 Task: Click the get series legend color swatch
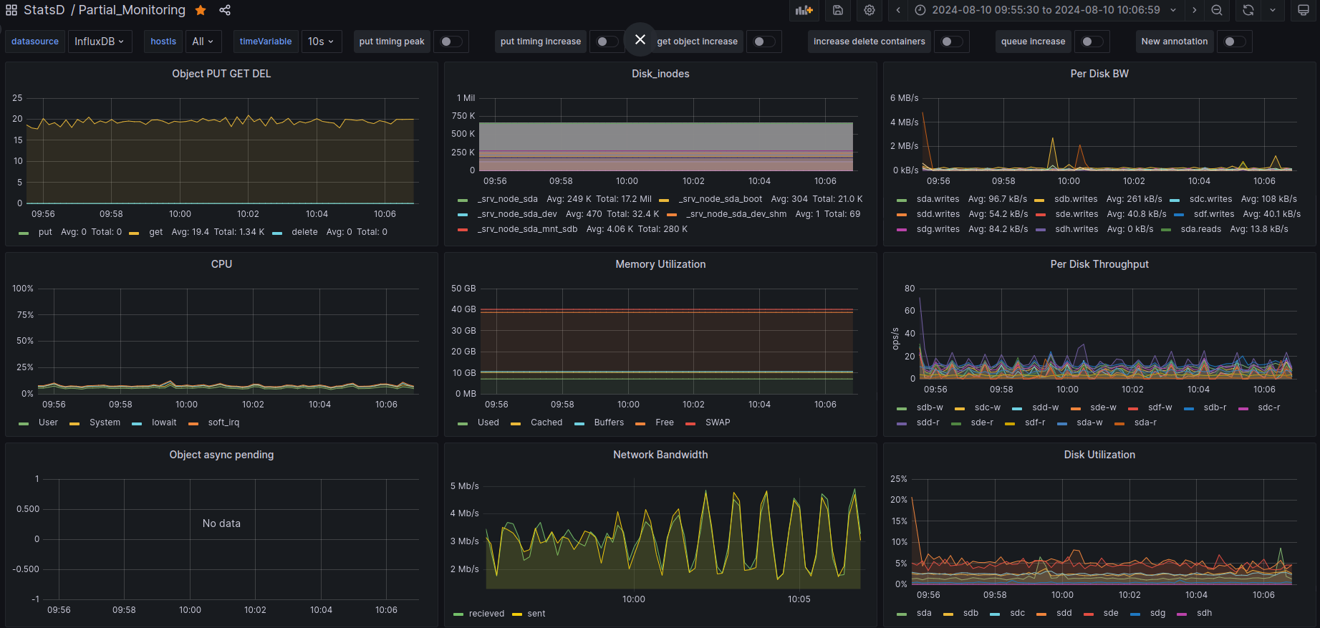click(134, 233)
